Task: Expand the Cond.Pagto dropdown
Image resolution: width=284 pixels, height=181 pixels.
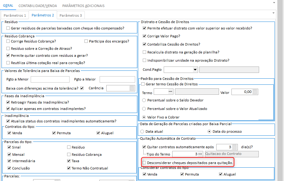Action: 195,70
